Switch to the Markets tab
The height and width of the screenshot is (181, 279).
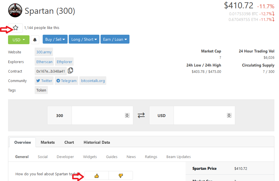coord(48,142)
